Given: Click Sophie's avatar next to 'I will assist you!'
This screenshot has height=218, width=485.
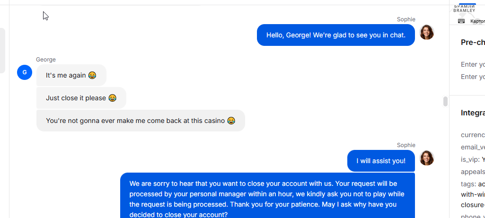Looking at the screenshot, I should [x=426, y=158].
